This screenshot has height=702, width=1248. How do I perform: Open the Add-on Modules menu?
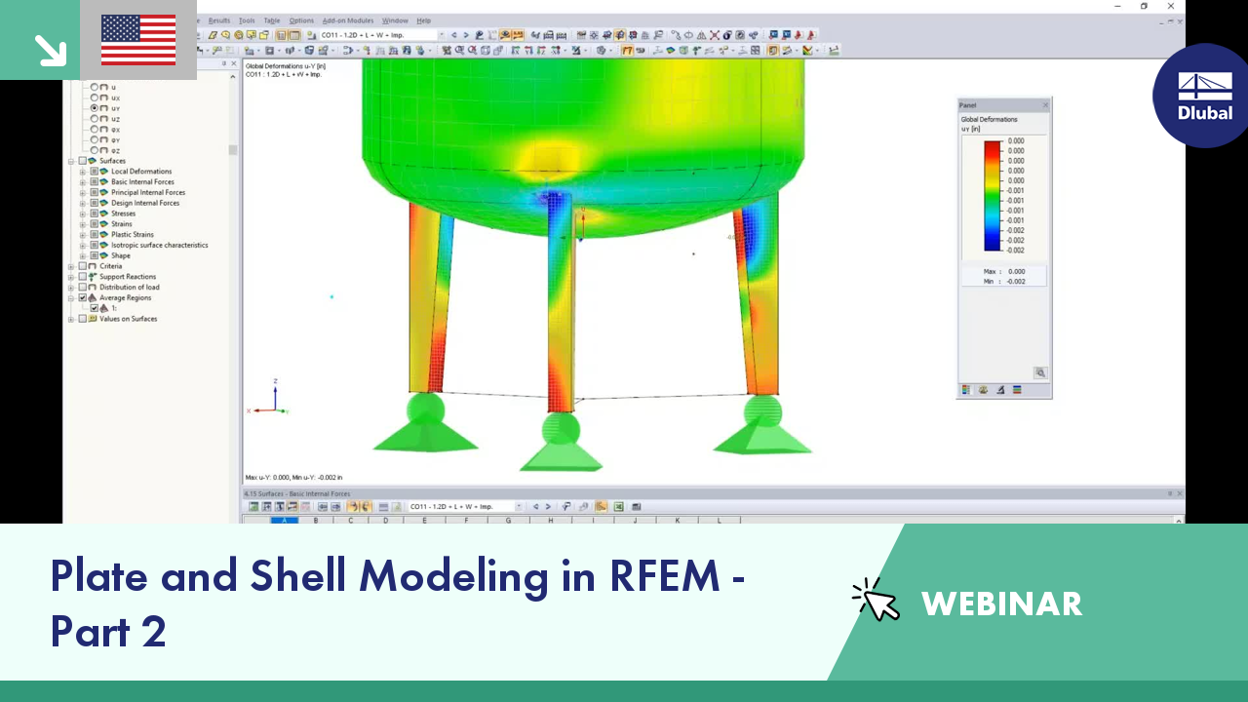coord(348,20)
